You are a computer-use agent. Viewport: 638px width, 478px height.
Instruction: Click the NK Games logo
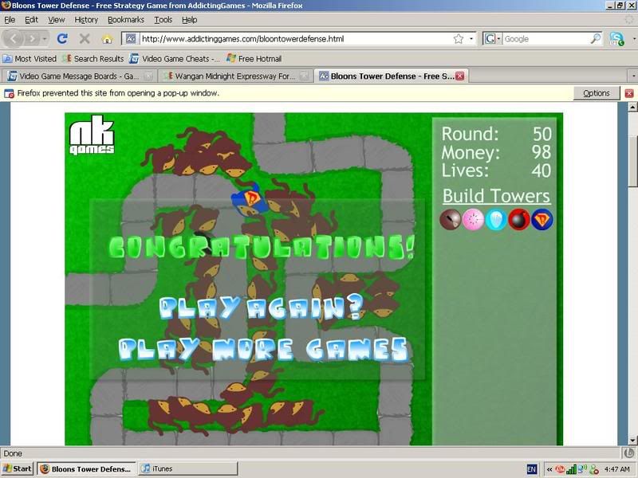click(x=92, y=135)
